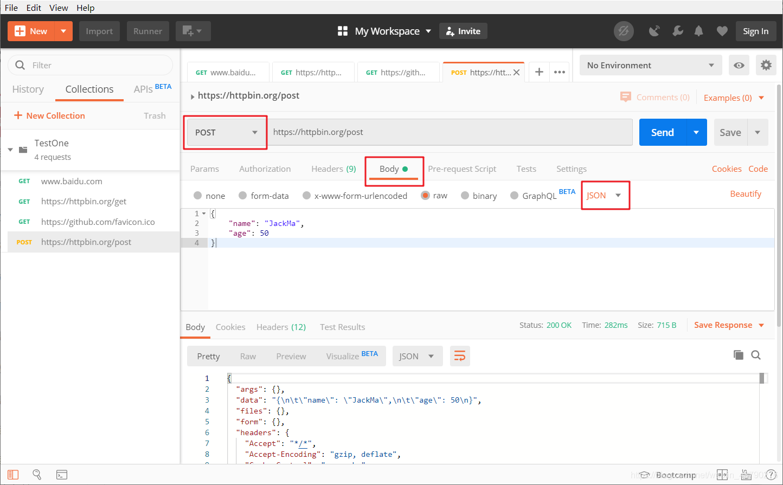Open the tab options ellipsis menu
This screenshot has width=783, height=485.
(560, 72)
